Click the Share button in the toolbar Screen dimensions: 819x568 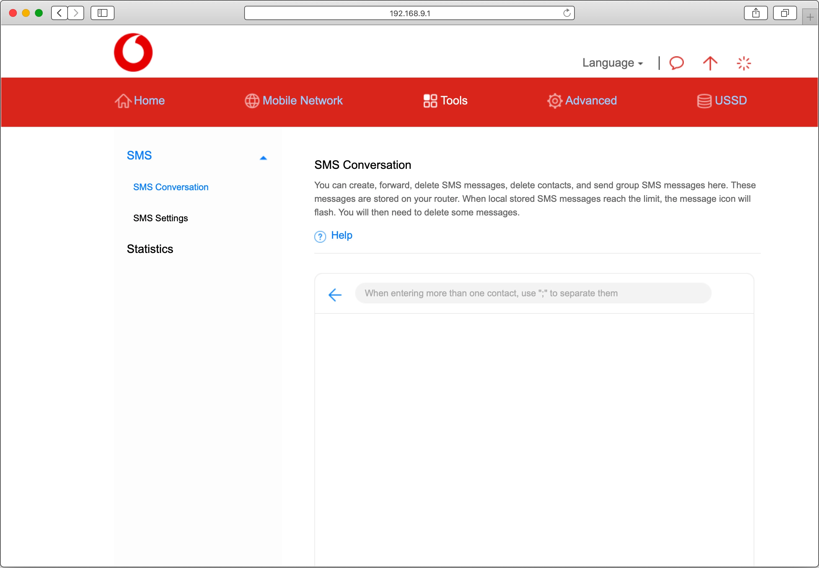tap(756, 13)
